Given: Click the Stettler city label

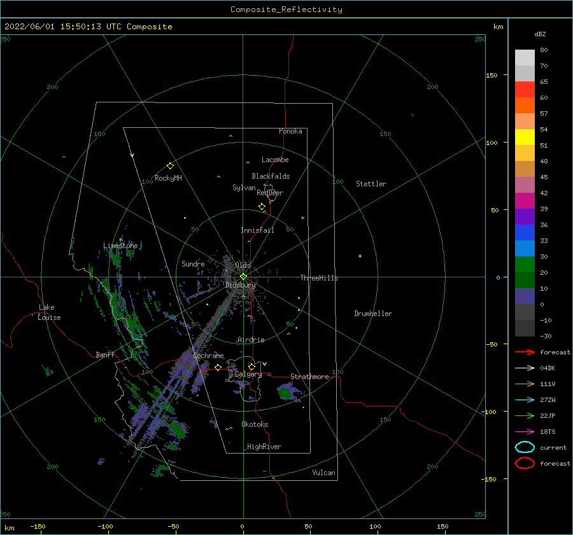Looking at the screenshot, I should coord(371,184).
